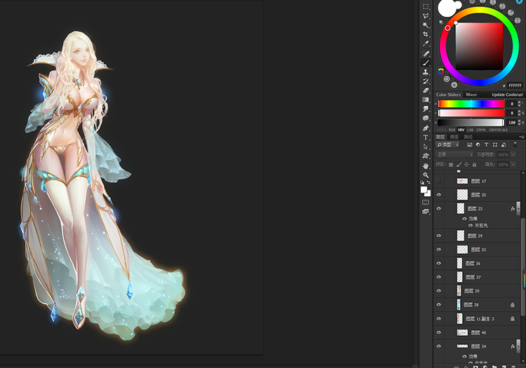Open Coolorus settings gear
526x368 pixels.
519,2
